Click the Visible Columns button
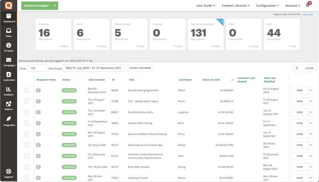The image size is (319, 182). 140,68
